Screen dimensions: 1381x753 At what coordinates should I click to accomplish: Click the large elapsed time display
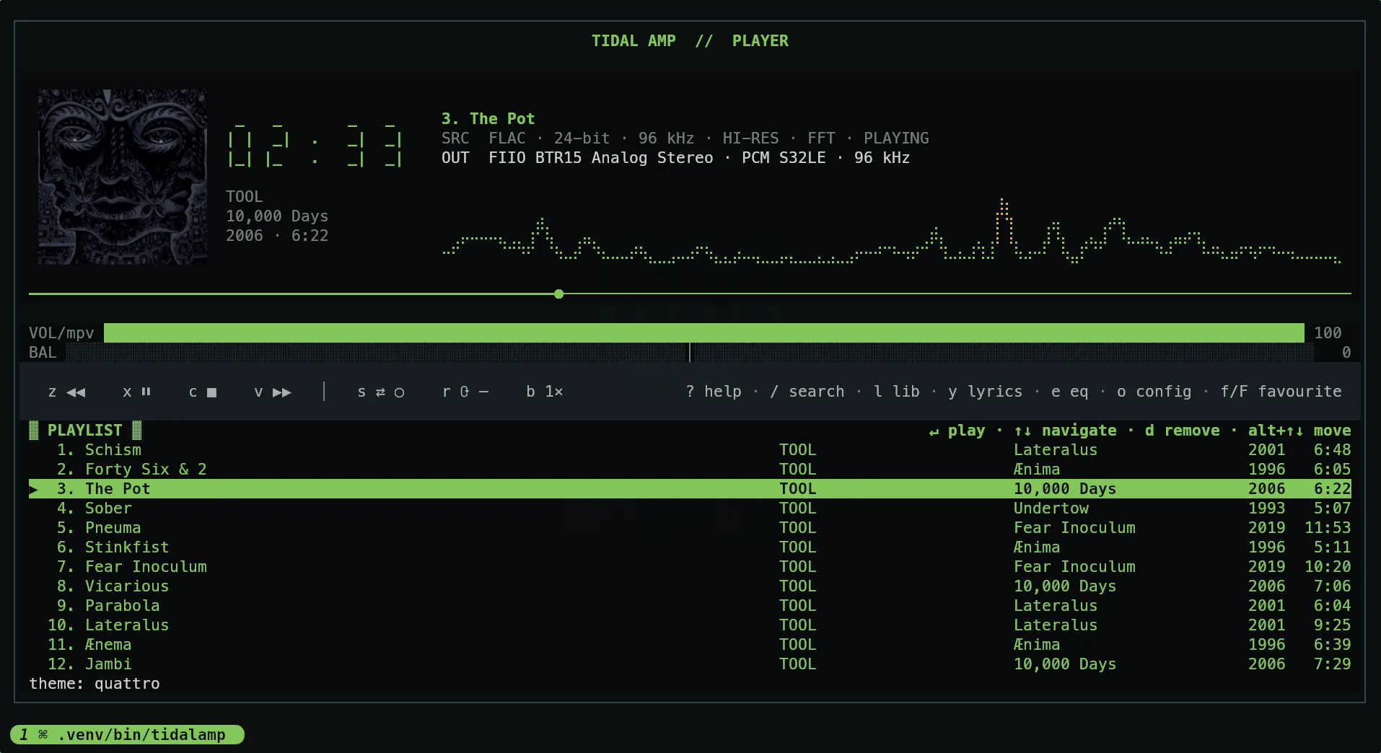point(315,148)
